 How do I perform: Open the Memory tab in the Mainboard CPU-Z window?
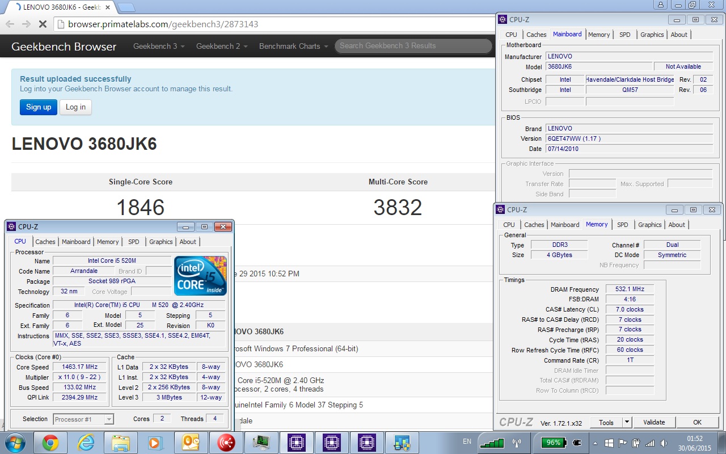tap(599, 35)
